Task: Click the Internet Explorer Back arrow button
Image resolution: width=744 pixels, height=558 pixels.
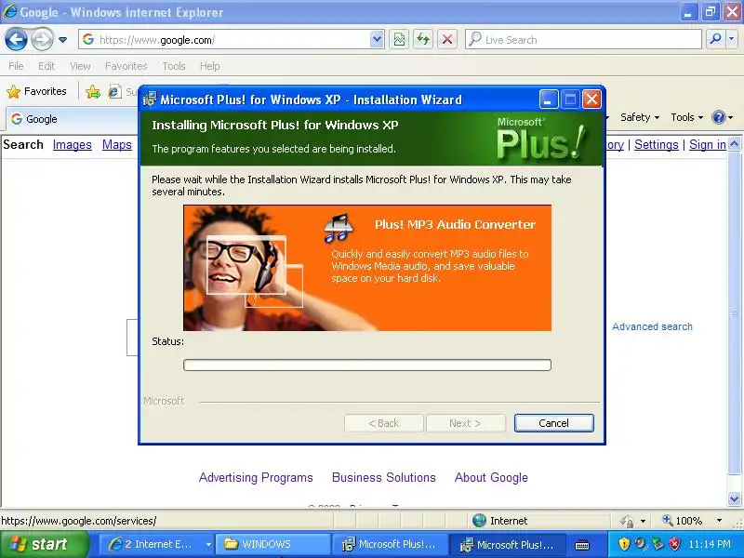Action: tap(16, 39)
